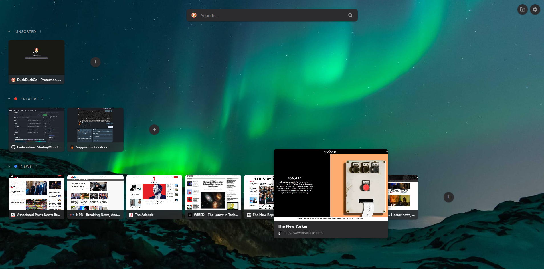Click the NPR favicon on the NPR card
The width and height of the screenshot is (544, 269).
coord(72,215)
